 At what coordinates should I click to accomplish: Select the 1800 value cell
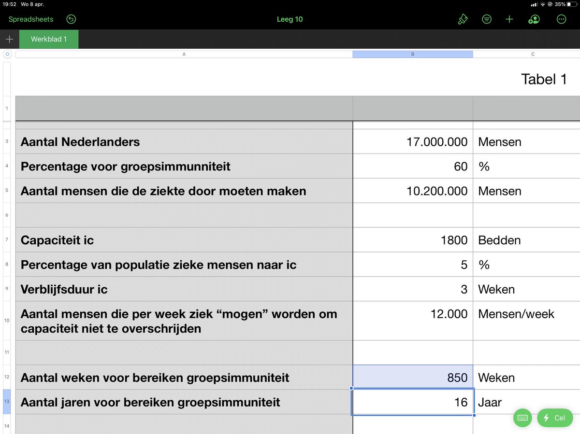coord(413,240)
